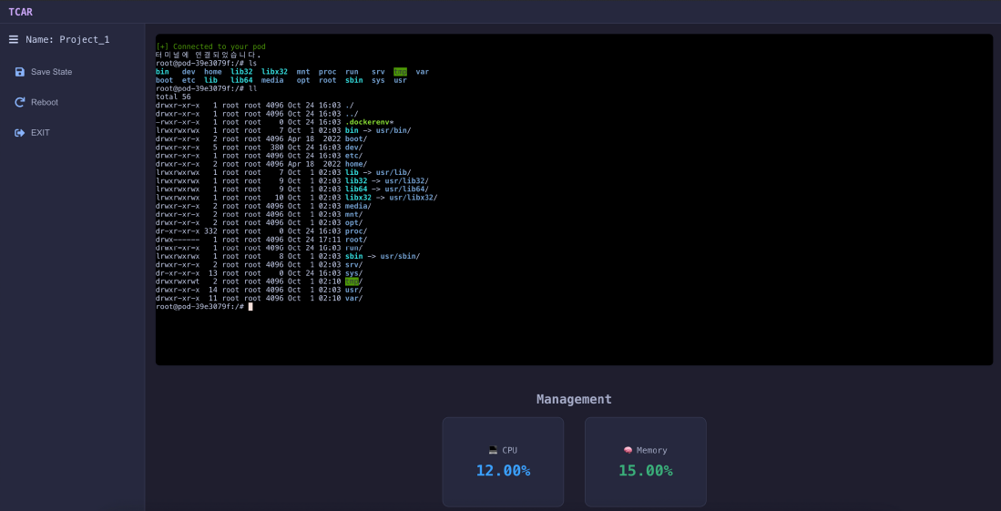Click the Reboot circular arrow icon
Screen dimensions: 1001x511
[20, 102]
